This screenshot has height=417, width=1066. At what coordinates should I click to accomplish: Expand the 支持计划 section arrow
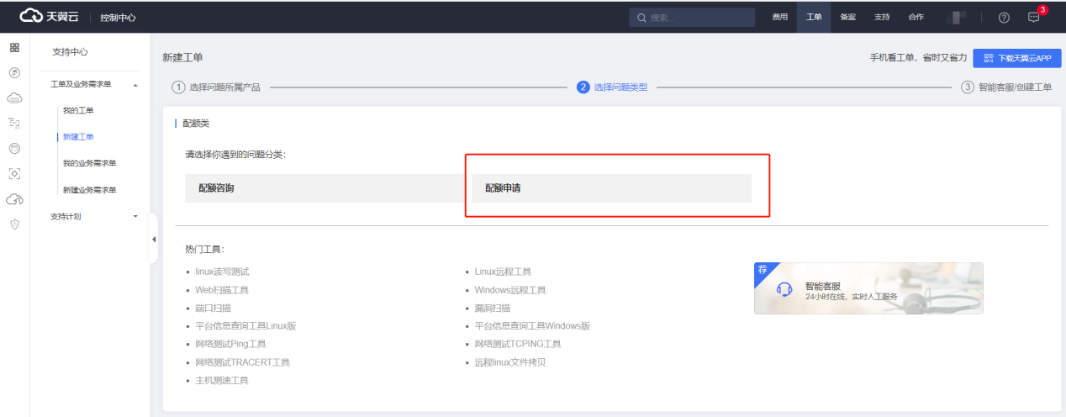(135, 216)
